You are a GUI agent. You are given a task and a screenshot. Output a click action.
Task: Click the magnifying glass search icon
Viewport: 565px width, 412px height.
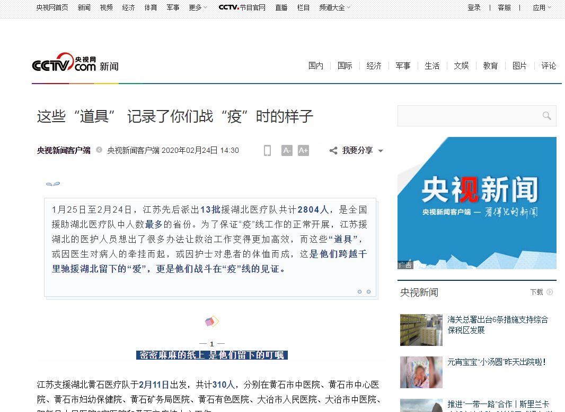[546, 116]
